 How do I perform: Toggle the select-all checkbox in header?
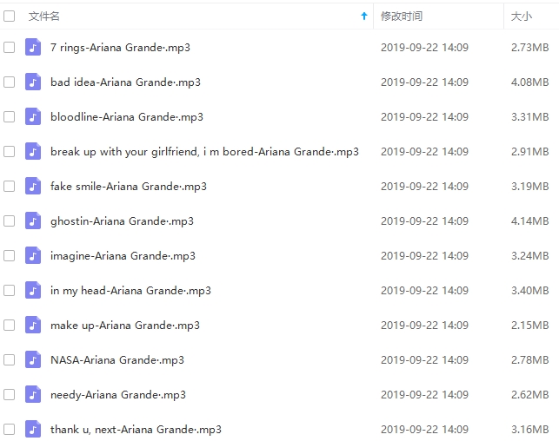(9, 16)
